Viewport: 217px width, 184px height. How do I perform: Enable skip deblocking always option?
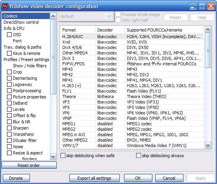point(138,156)
